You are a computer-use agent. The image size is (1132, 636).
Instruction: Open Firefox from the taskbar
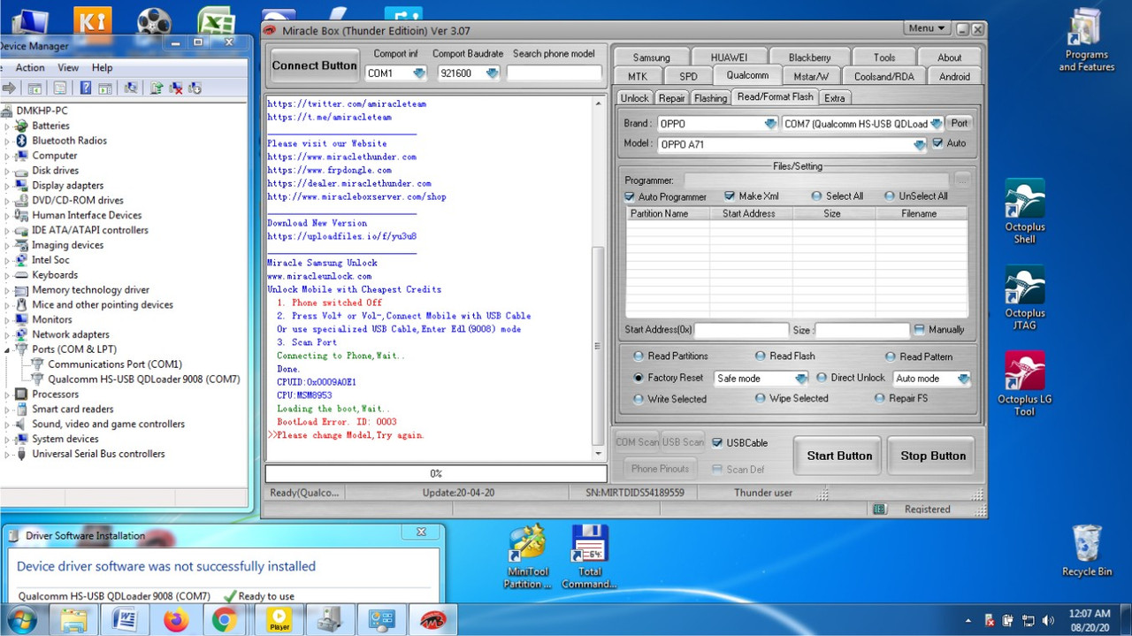coord(176,620)
